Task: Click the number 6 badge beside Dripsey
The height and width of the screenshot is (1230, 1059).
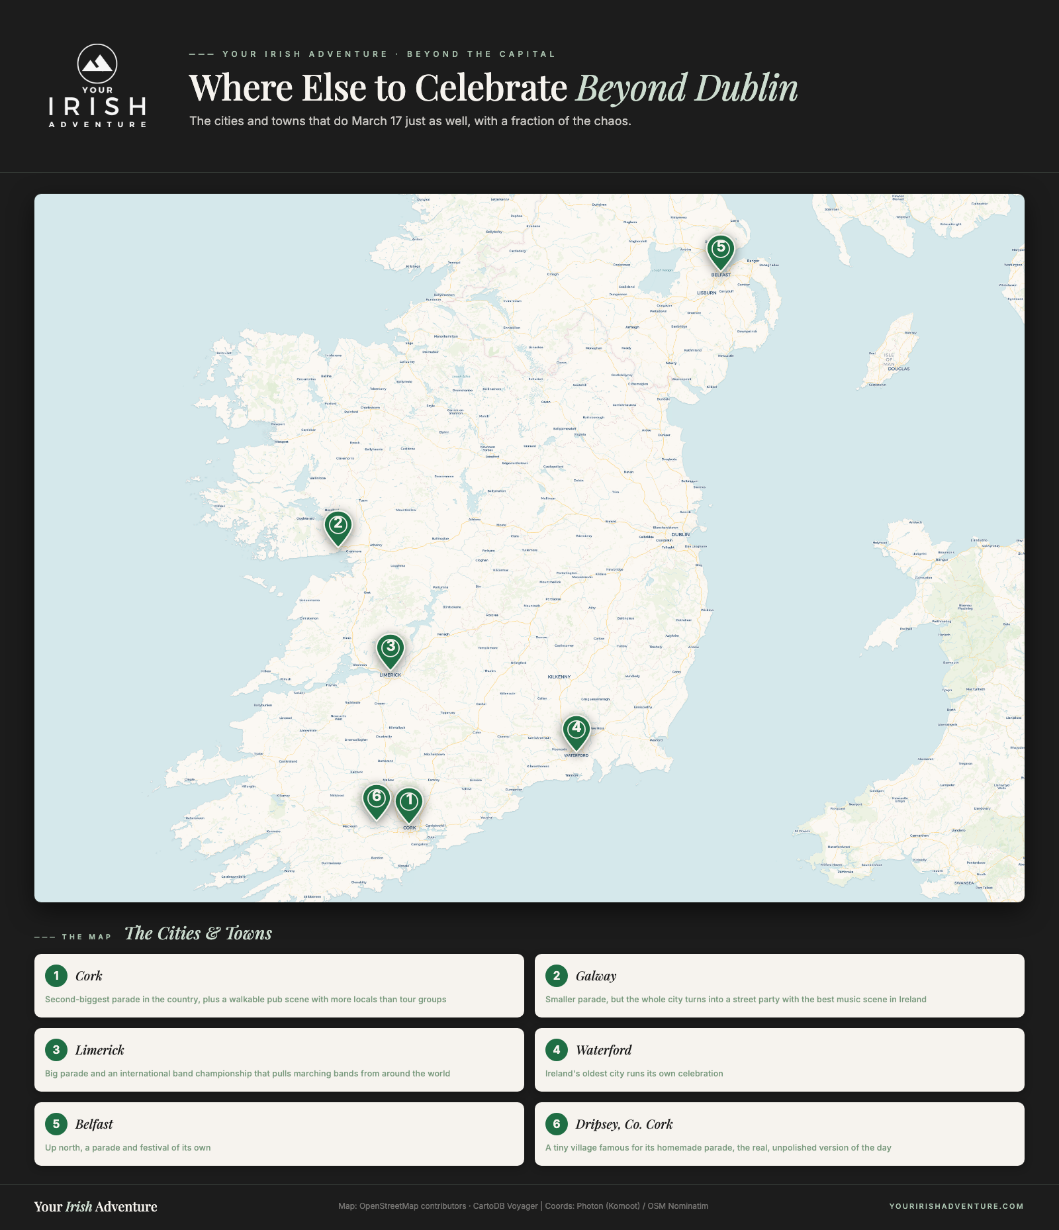Action: (557, 1123)
